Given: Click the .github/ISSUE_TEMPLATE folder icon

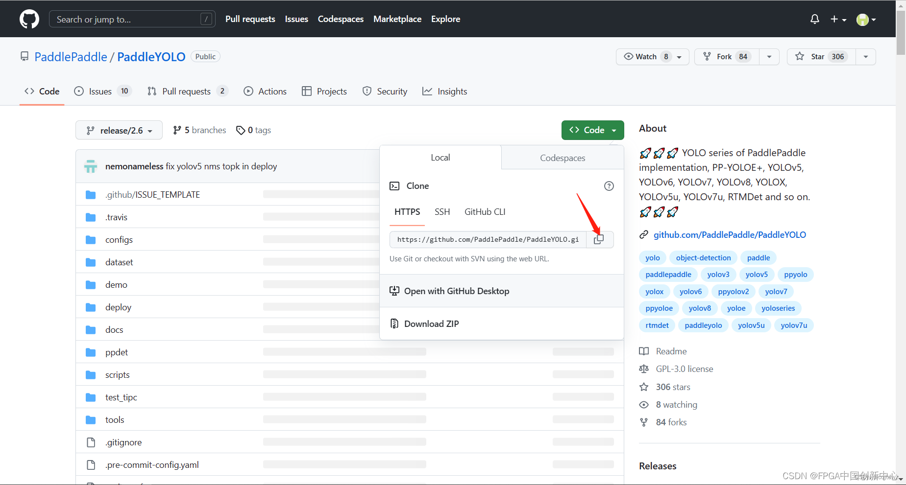Looking at the screenshot, I should [91, 195].
